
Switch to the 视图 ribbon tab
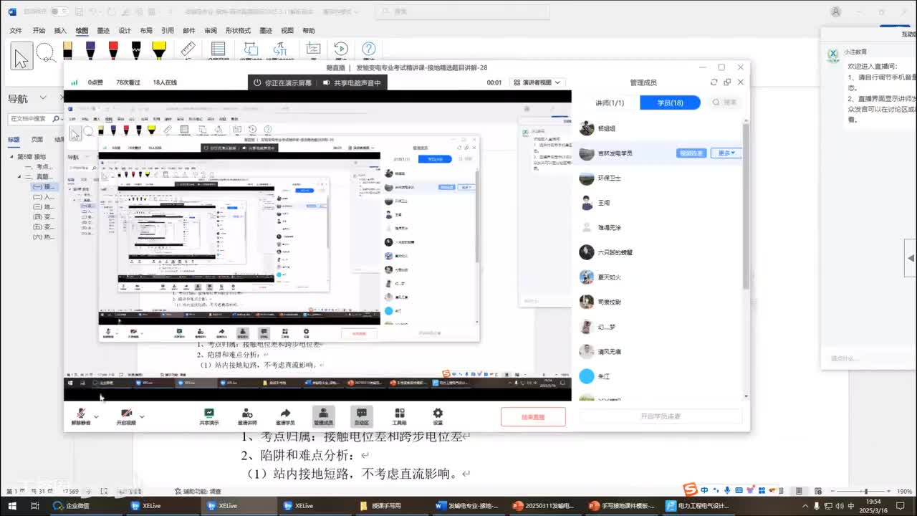click(x=287, y=31)
